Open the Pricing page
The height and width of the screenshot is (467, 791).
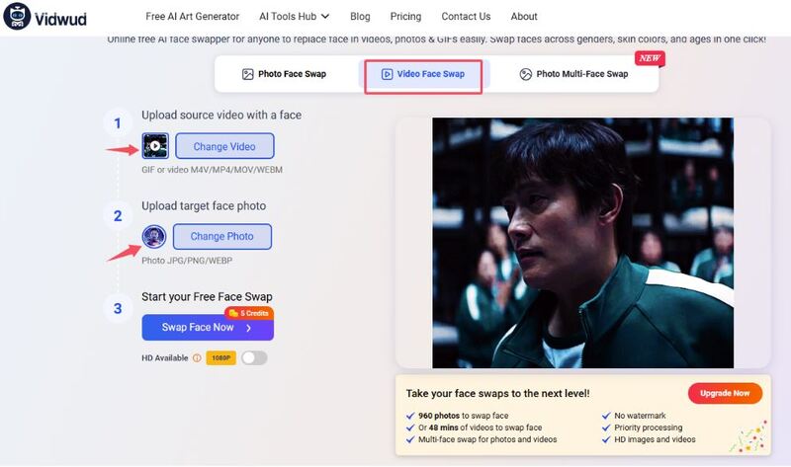405,16
